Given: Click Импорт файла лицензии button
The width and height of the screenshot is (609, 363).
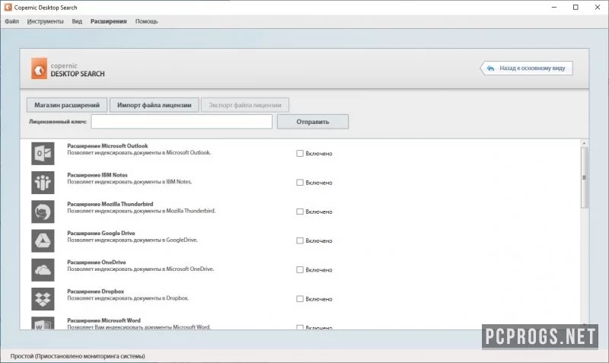Looking at the screenshot, I should point(155,105).
